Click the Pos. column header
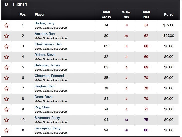This screenshot has height=137, width=182. tap(23, 15)
